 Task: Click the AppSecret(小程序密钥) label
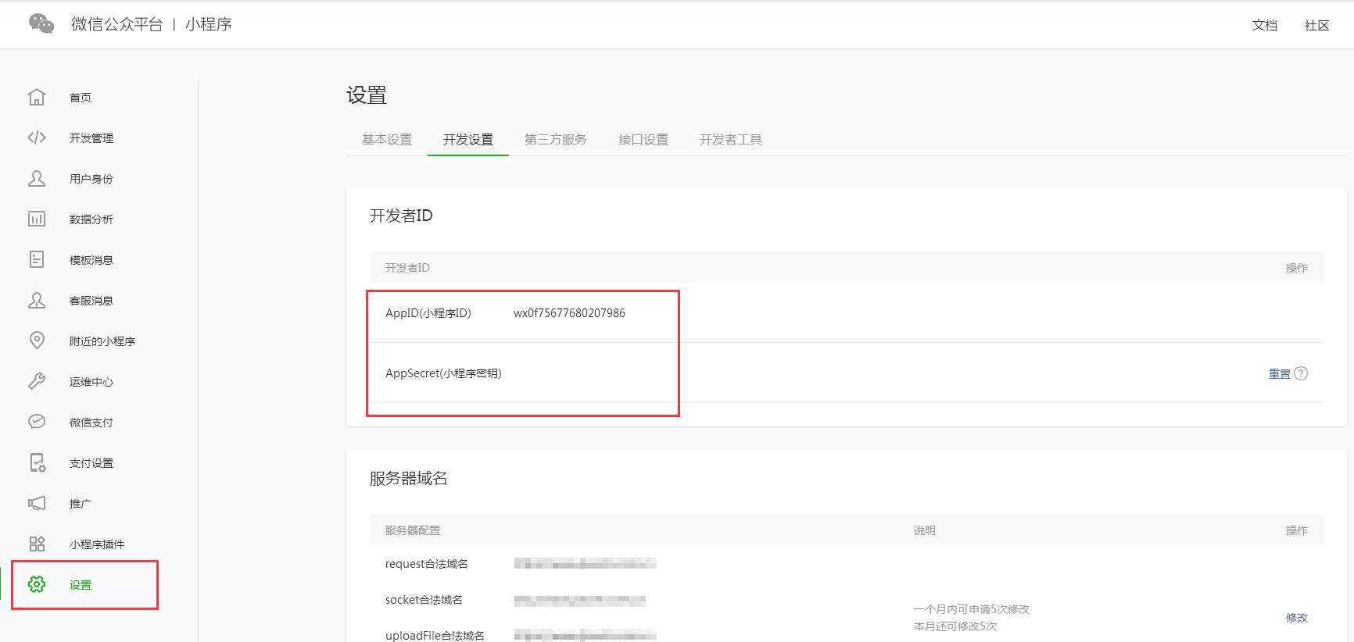point(443,373)
